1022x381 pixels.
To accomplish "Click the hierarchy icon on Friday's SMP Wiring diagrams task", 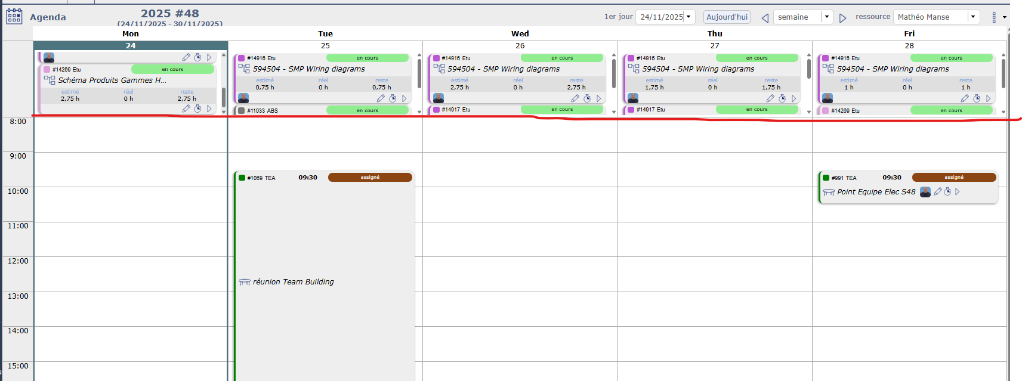I will click(828, 69).
